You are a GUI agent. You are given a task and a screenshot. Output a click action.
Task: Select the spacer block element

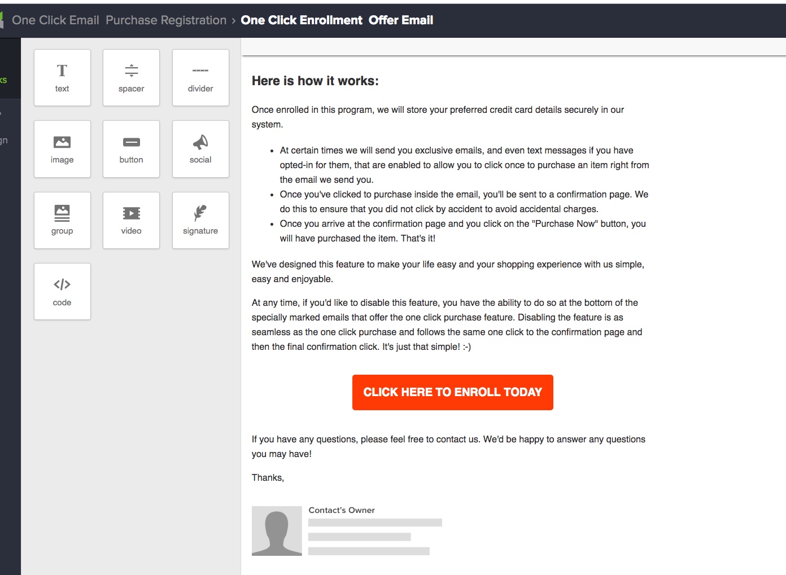[x=131, y=77]
